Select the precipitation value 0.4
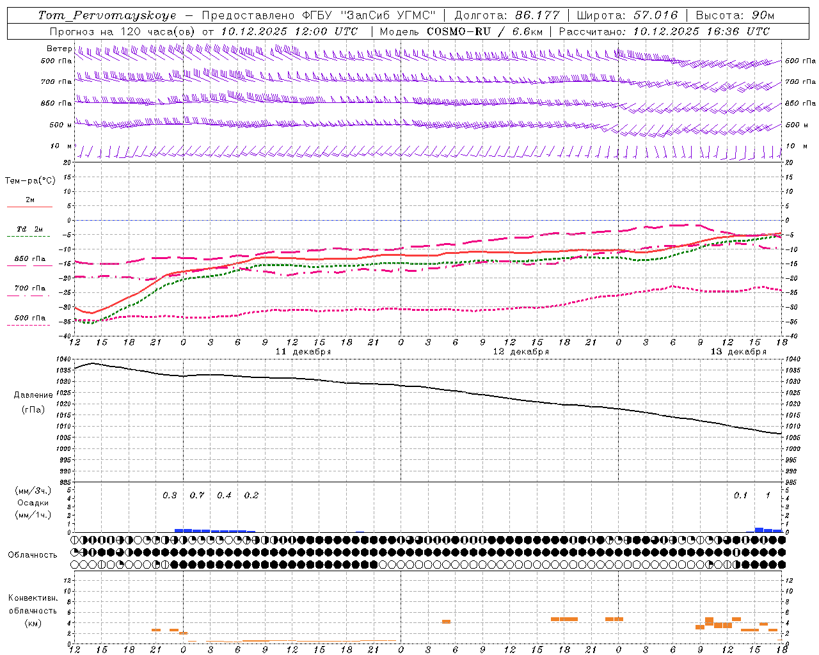 [x=224, y=496]
